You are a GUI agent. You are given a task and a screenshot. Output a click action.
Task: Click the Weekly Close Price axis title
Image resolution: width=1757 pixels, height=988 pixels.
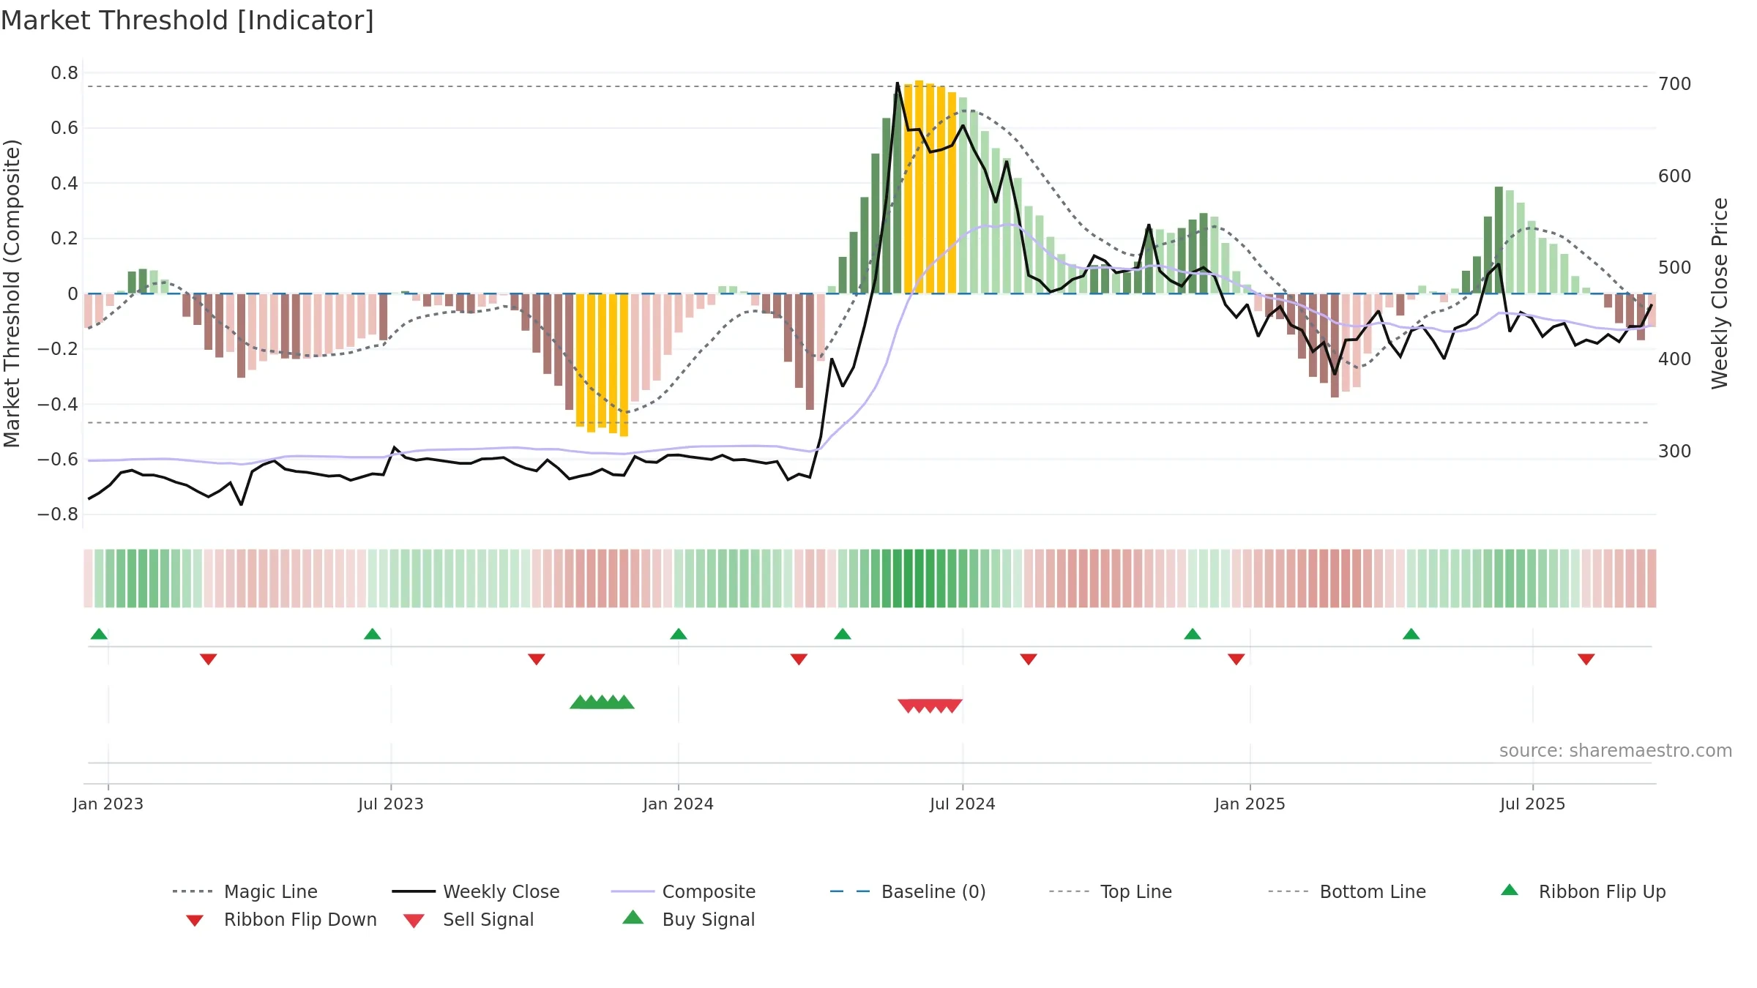coord(1720,293)
